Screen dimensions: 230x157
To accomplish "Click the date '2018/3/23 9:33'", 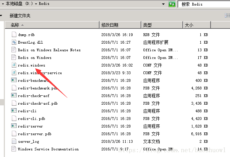I will pos(116,73).
